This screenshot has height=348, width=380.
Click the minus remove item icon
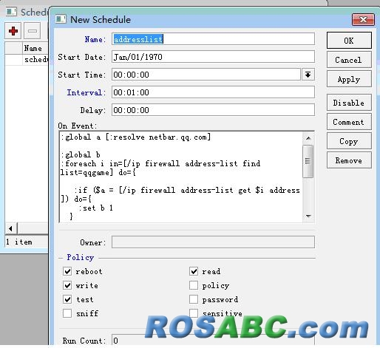point(33,31)
